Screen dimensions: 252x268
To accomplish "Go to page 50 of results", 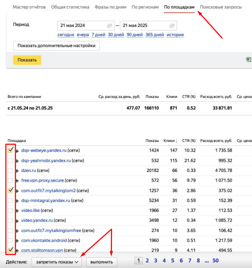I will coord(215,261).
